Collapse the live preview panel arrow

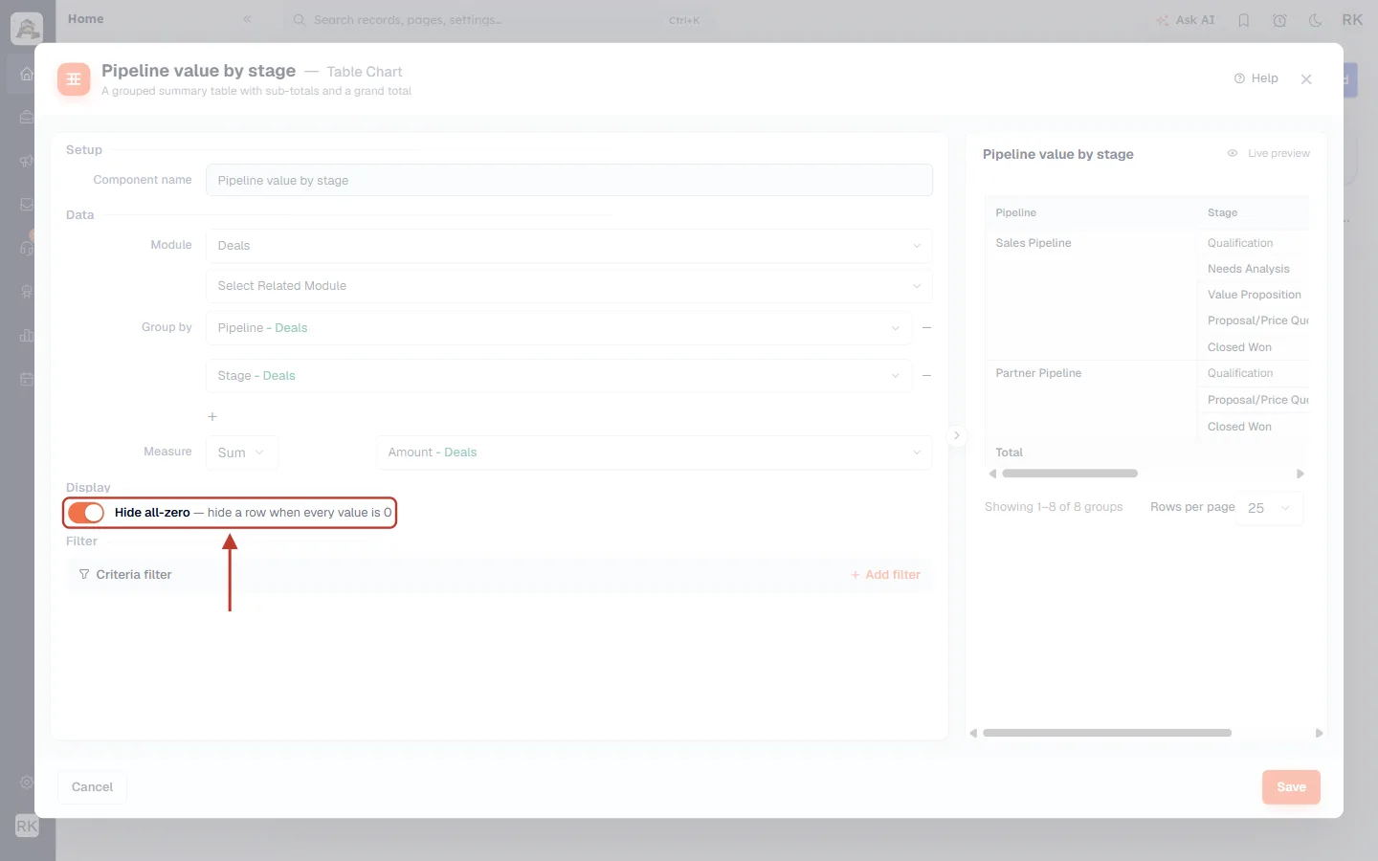[956, 435]
